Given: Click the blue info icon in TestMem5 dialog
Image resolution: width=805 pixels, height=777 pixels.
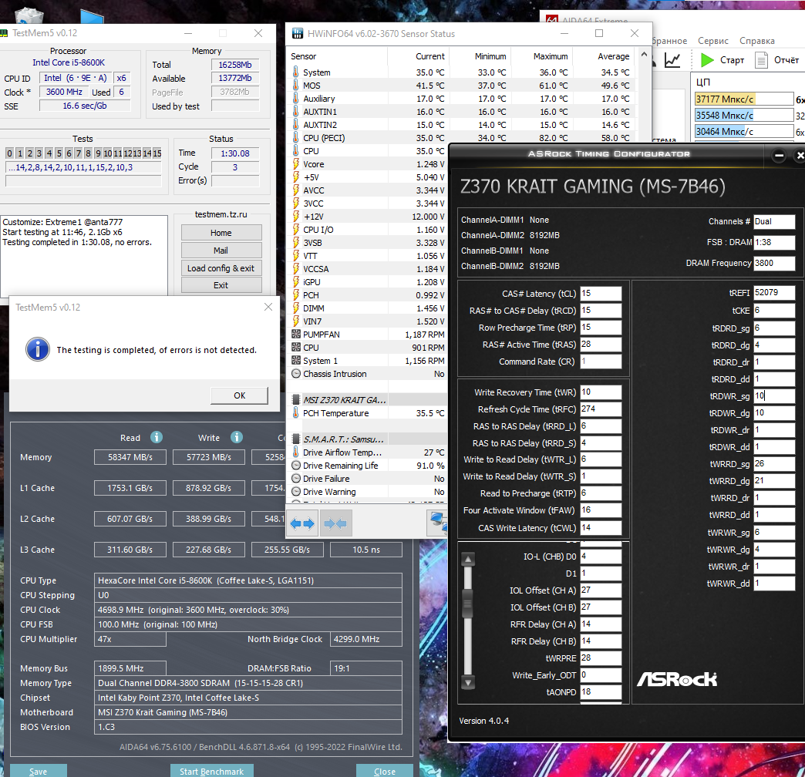Looking at the screenshot, I should point(38,349).
